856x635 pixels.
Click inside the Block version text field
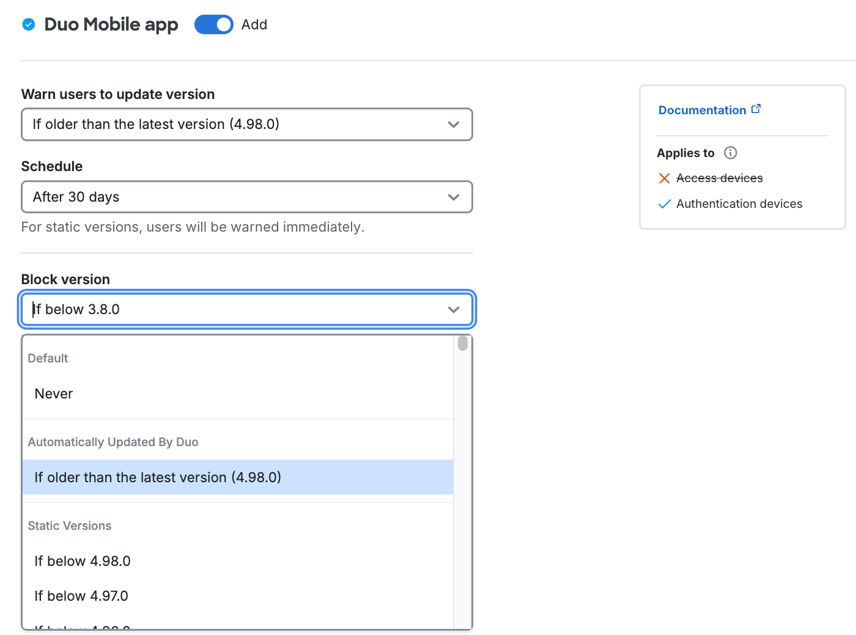(232, 309)
